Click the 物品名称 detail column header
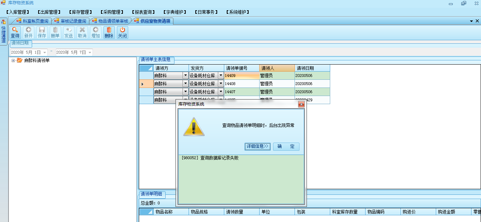The image size is (481, 222). 171,212
